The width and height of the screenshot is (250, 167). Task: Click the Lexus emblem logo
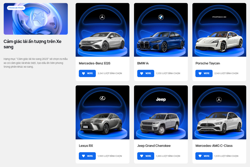(103, 98)
